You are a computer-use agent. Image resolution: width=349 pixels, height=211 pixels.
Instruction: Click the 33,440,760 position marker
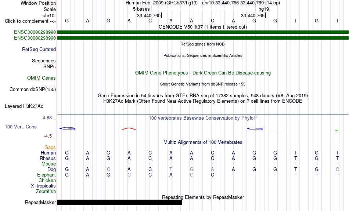149,15
